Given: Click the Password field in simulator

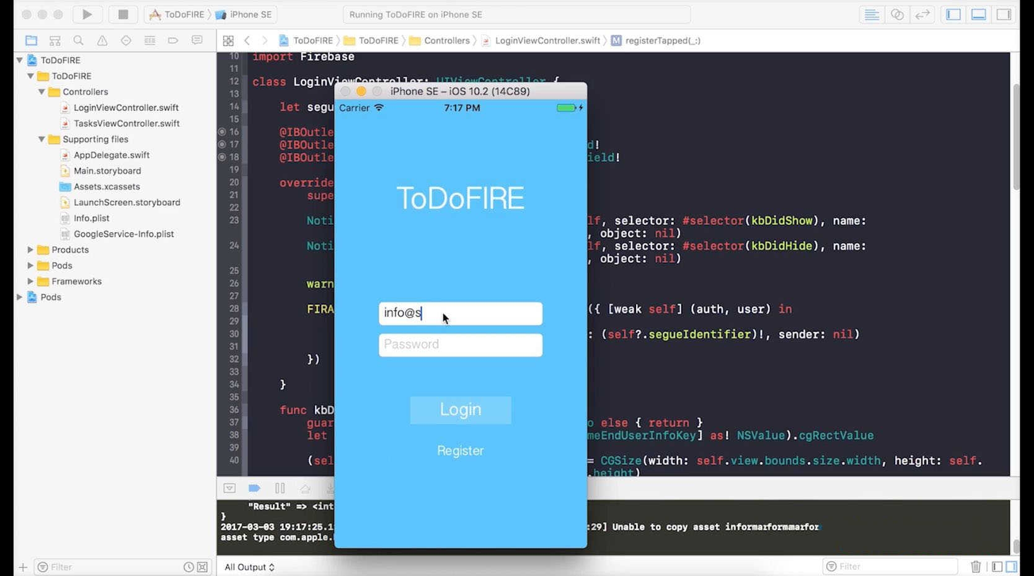Looking at the screenshot, I should (x=461, y=345).
